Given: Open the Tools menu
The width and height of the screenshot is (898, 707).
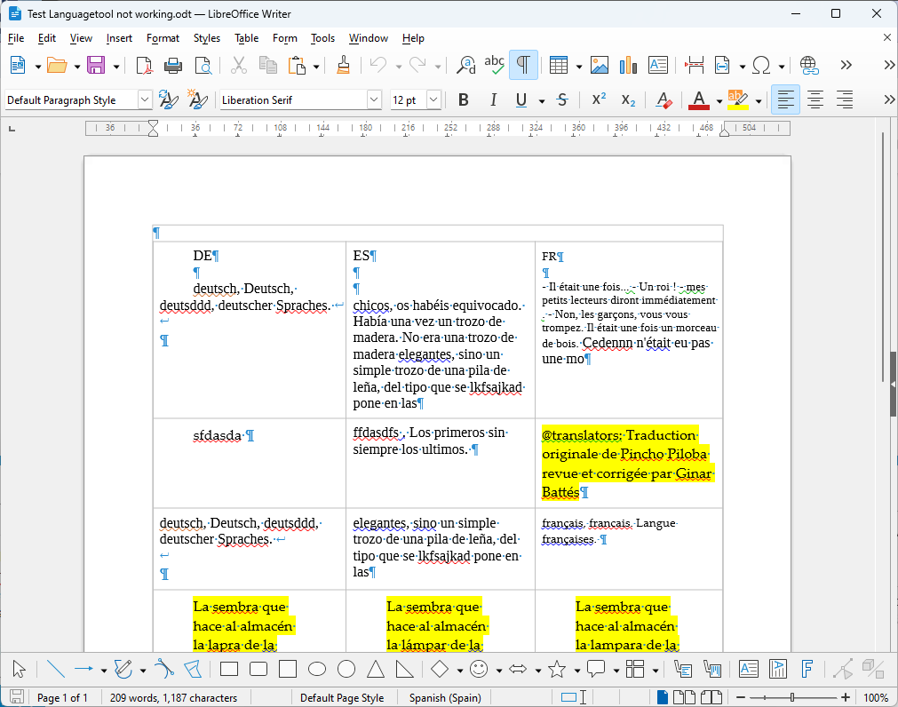Looking at the screenshot, I should 322,38.
